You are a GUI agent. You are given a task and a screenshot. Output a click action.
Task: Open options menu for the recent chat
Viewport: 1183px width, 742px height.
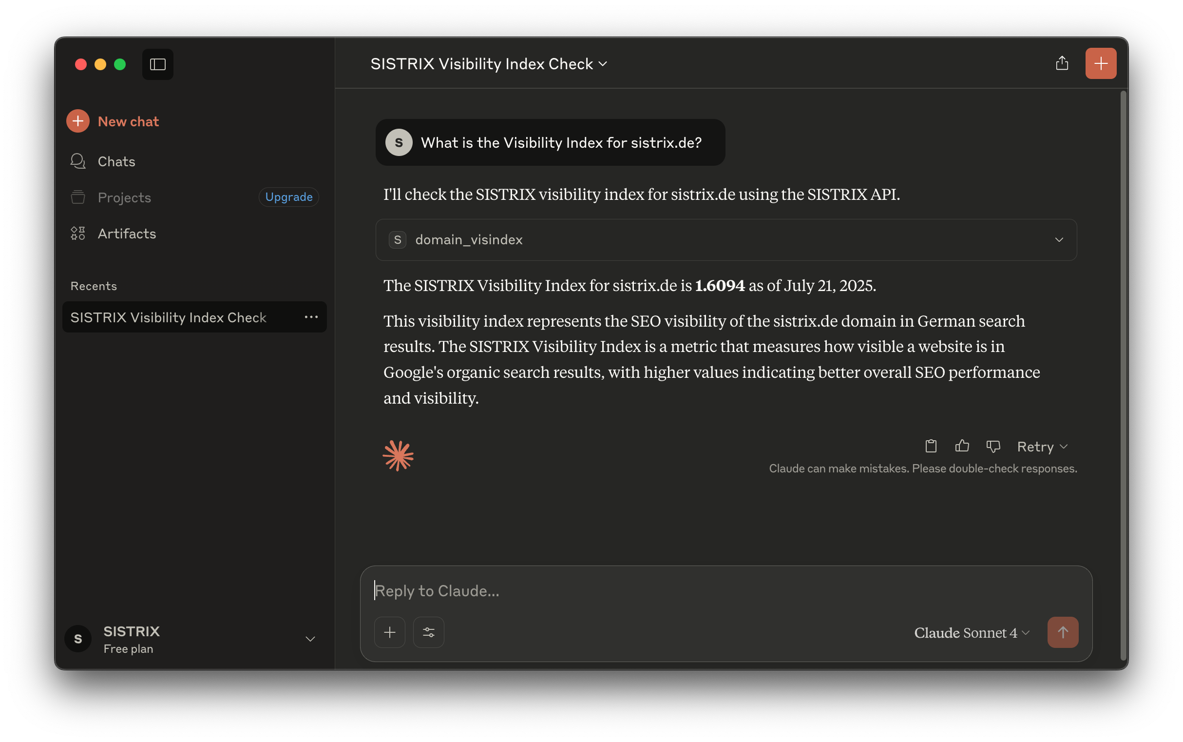click(x=311, y=317)
